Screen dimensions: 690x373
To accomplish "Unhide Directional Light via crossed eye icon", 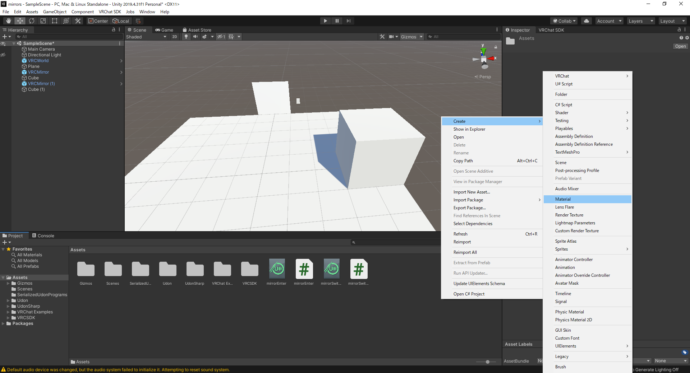I will coord(3,55).
